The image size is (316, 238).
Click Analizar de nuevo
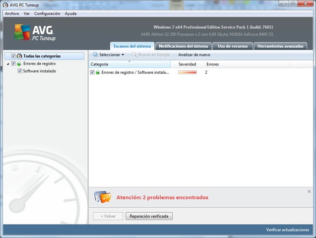[x=194, y=55]
